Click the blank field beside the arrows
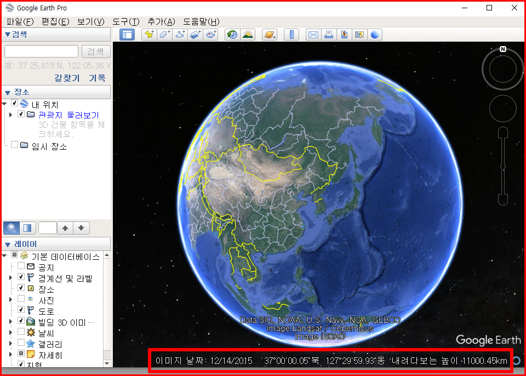 pos(48,228)
